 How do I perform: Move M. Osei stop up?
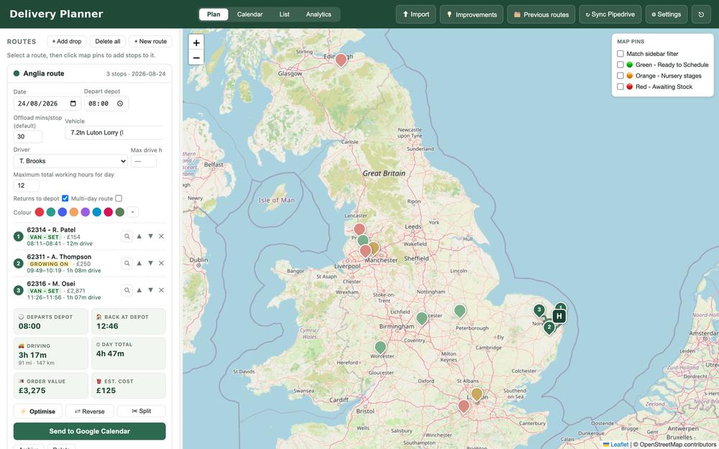(139, 290)
